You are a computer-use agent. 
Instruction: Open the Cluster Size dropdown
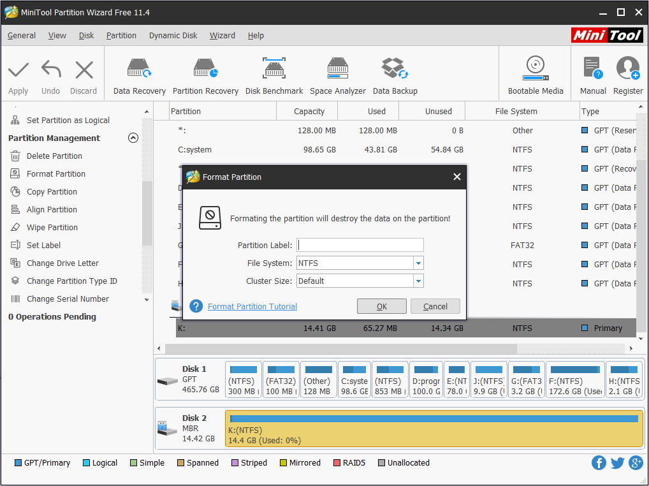pyautogui.click(x=418, y=281)
